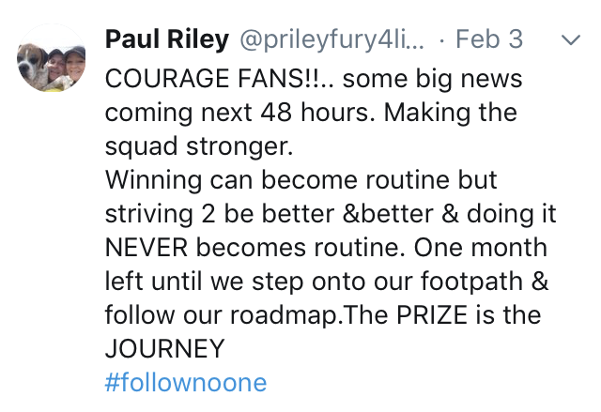601x412 pixels.
Task: Click the 'left until we step' line
Action: click(205, 281)
